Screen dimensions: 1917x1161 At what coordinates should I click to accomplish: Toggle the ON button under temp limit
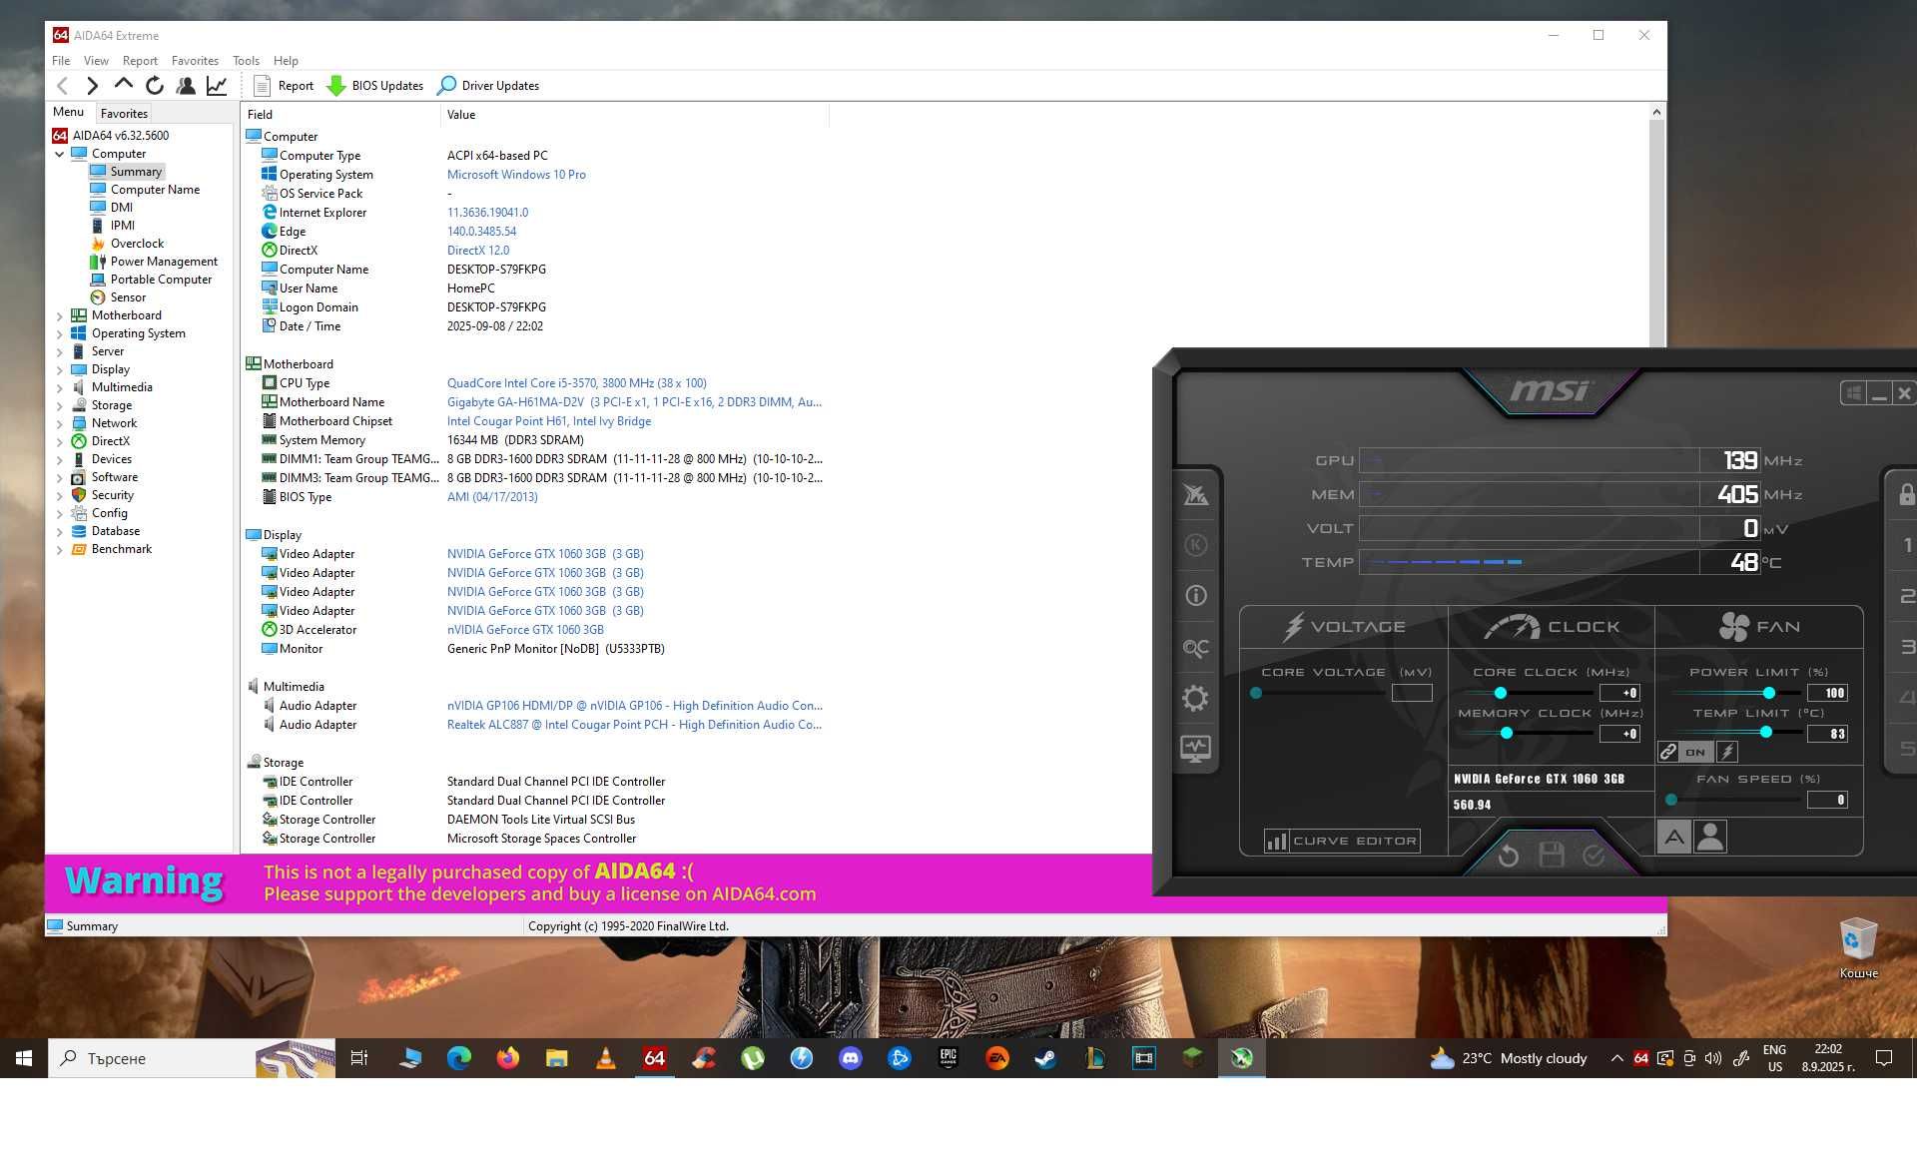(x=1695, y=752)
